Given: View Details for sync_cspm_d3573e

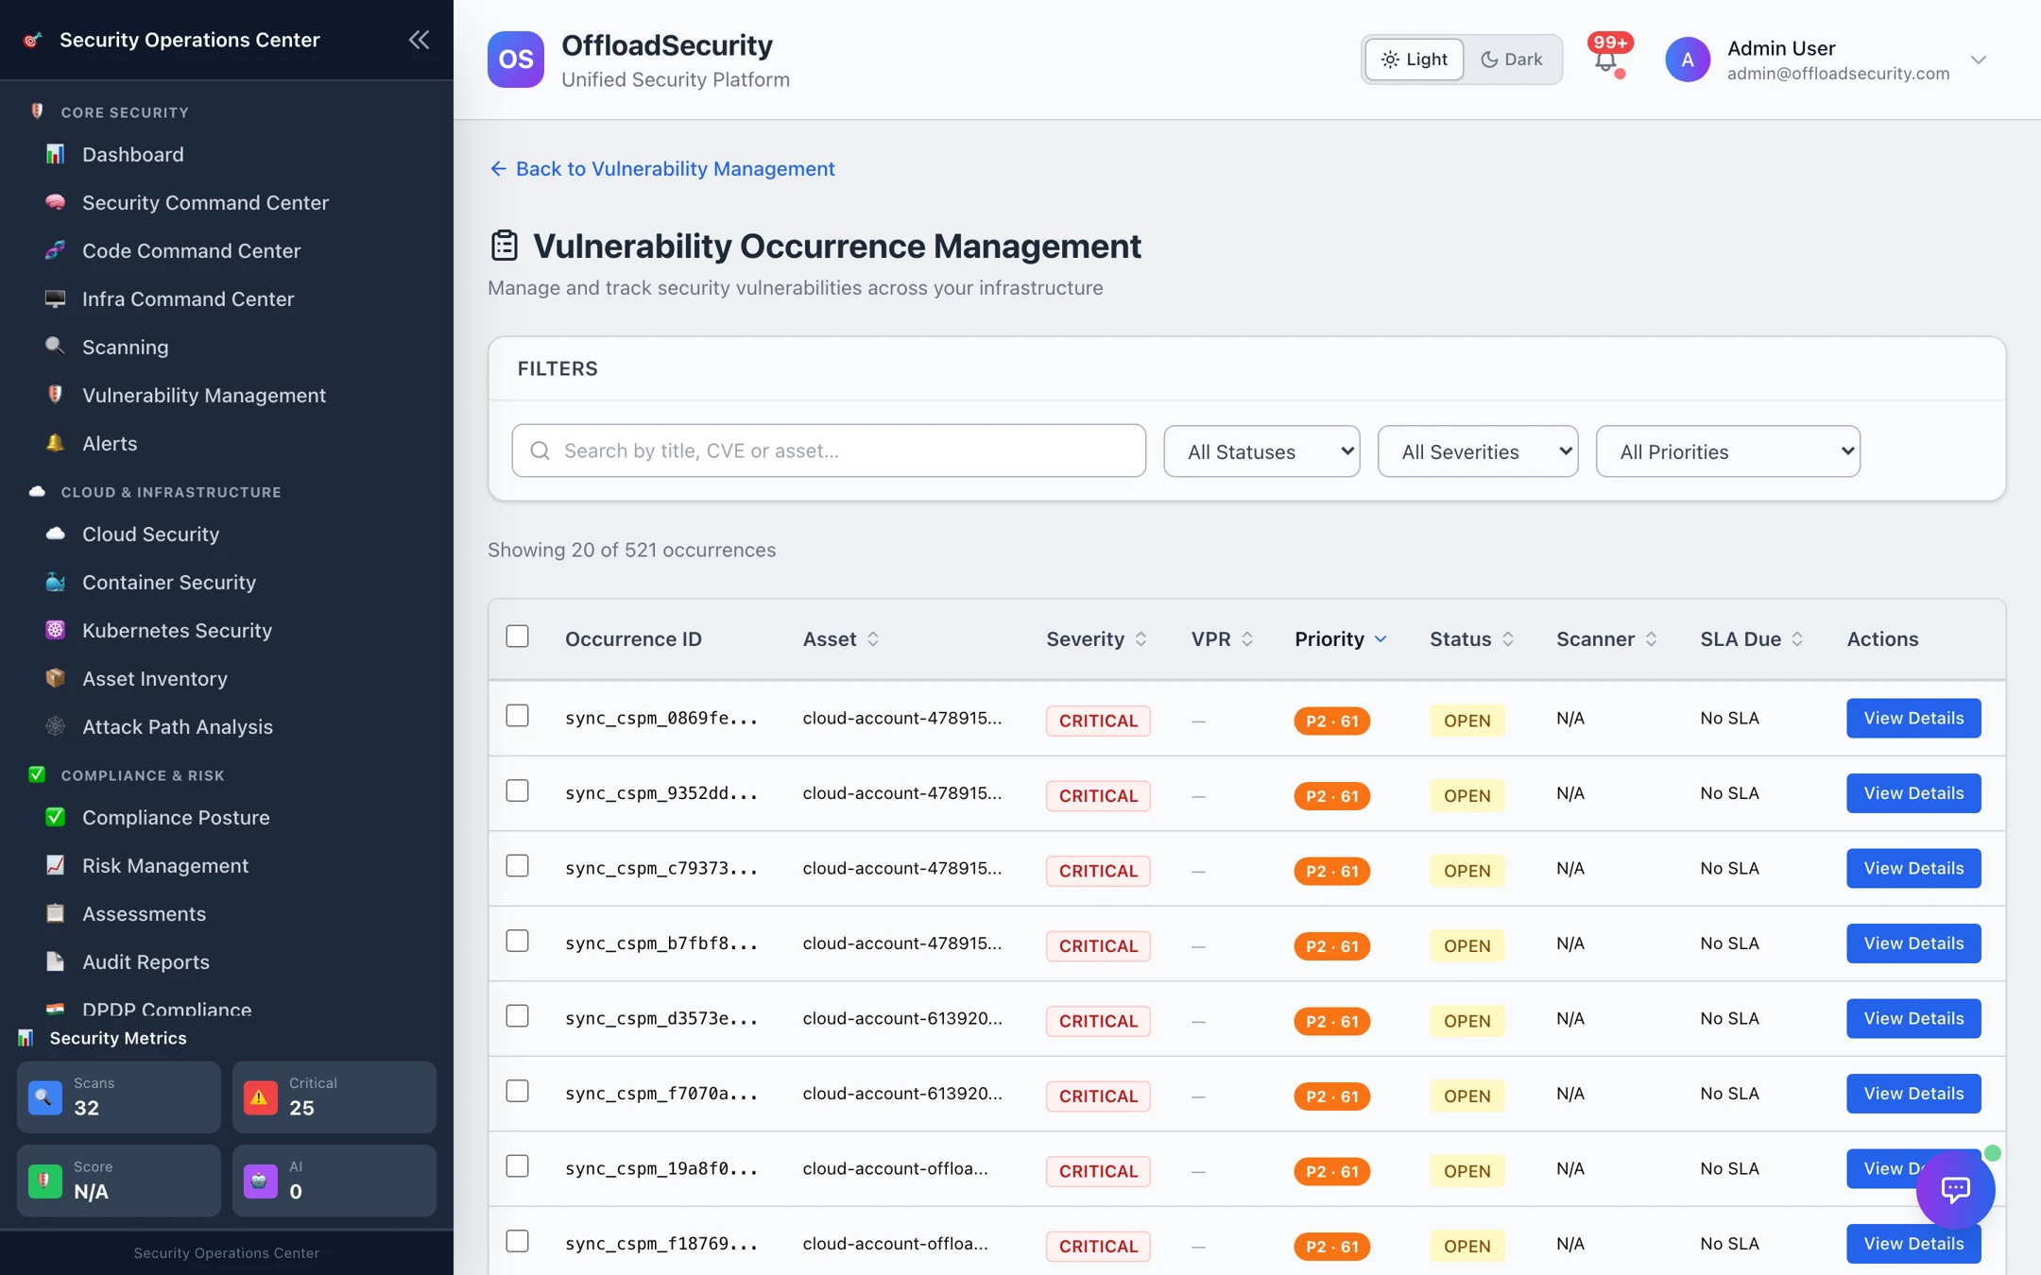Looking at the screenshot, I should pos(1913,1018).
